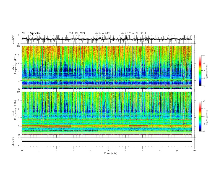Click the '-4' value on ch.1 color bar
Image resolution: width=219 pixels, height=169 pixels.
pos(204,63)
